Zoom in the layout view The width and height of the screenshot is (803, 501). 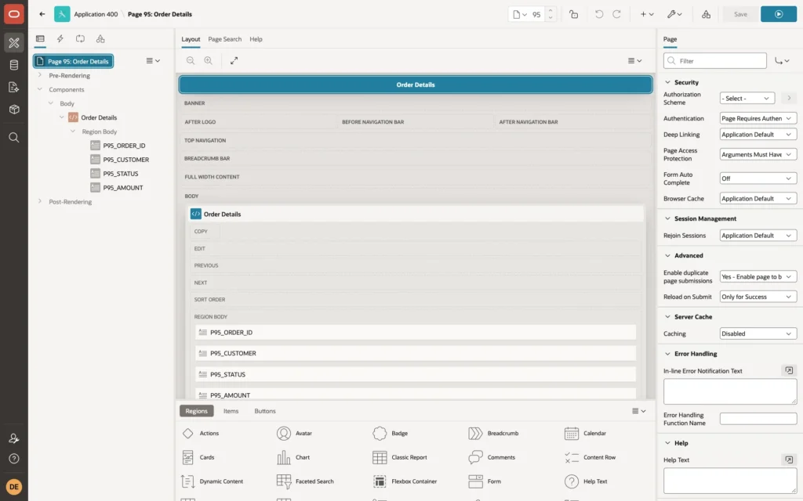(209, 60)
